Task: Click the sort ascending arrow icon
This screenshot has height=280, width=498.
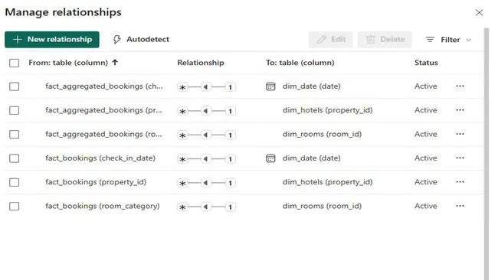Action: [115, 63]
